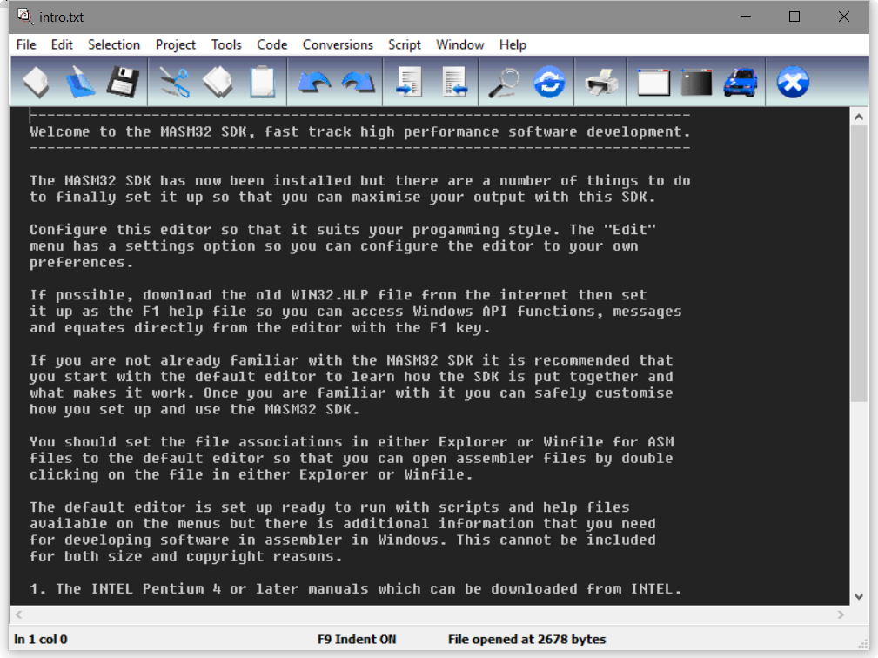This screenshot has height=658, width=878.
Task: Click line 'You should set the file associations'
Action: click(x=352, y=442)
